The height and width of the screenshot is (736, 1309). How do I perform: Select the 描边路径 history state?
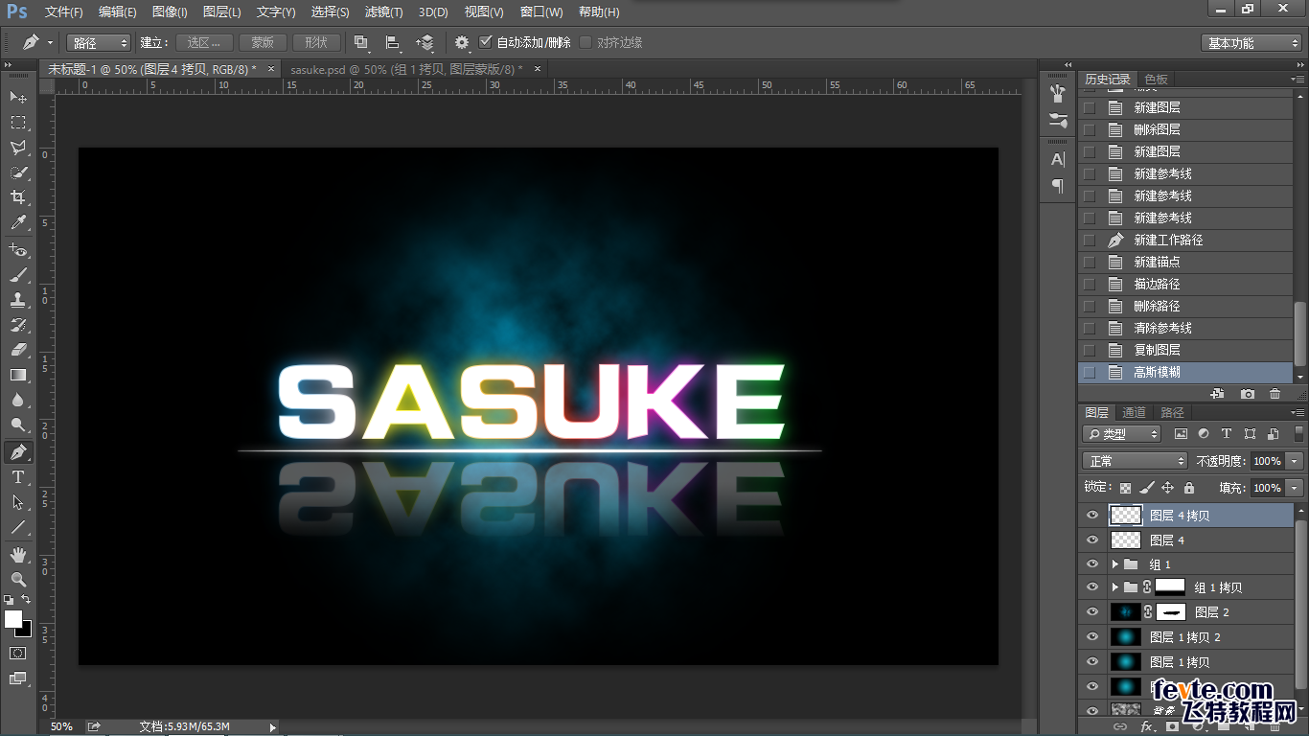coord(1185,284)
